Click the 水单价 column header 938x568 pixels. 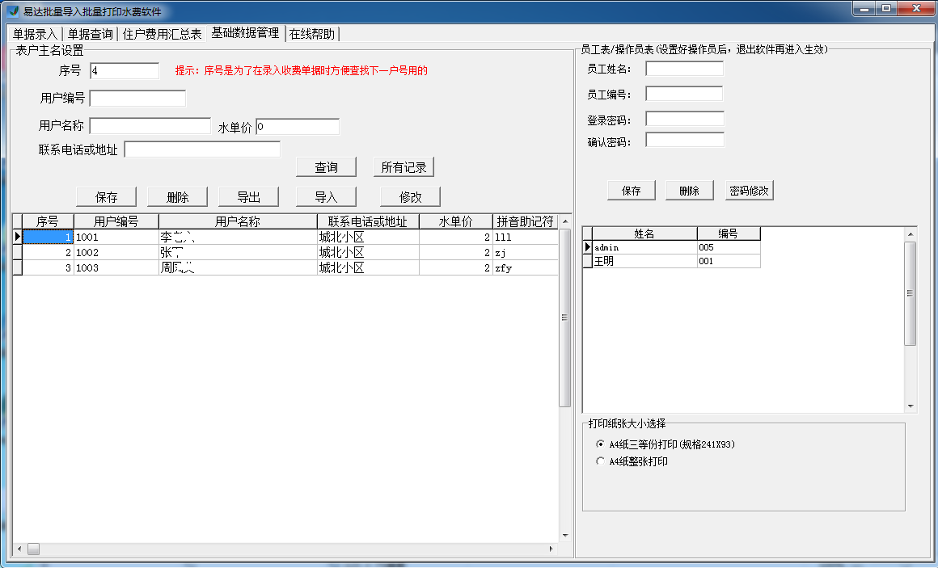[x=456, y=221]
